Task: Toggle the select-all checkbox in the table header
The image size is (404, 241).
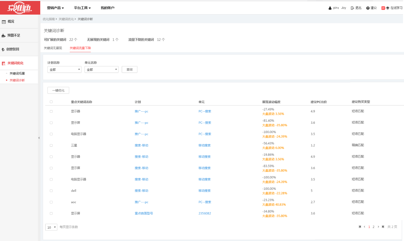Action: point(51,102)
